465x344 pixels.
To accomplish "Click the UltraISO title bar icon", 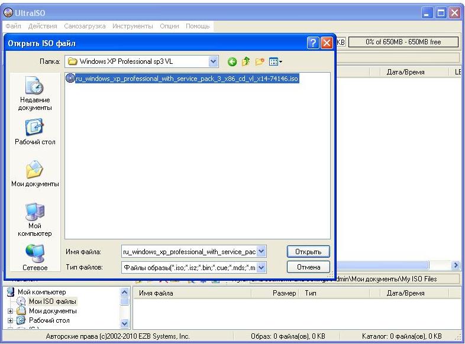I will pos(8,13).
